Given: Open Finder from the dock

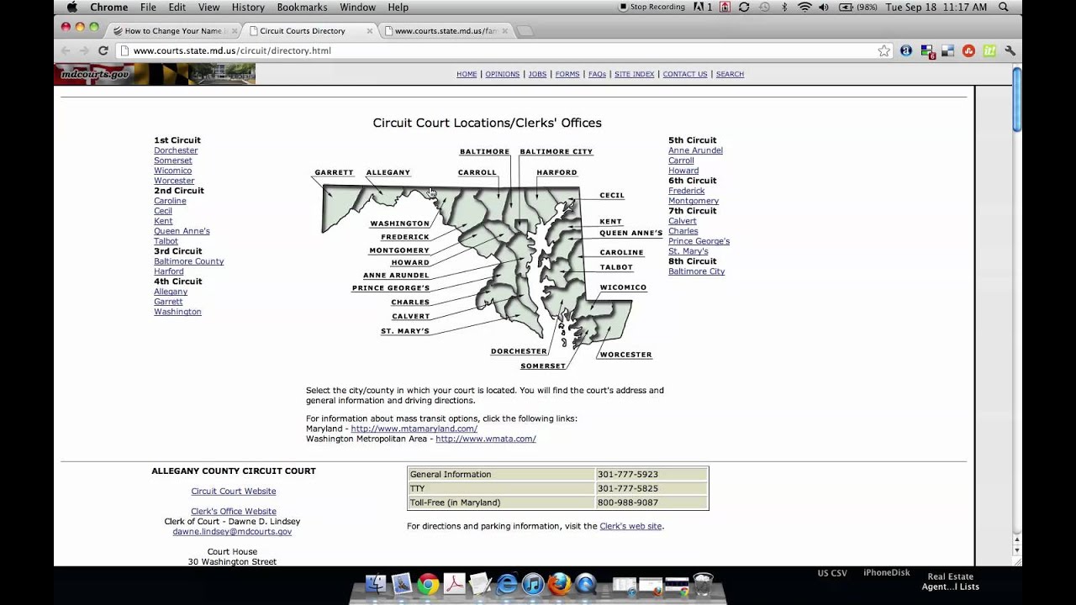Looking at the screenshot, I should pos(376,584).
